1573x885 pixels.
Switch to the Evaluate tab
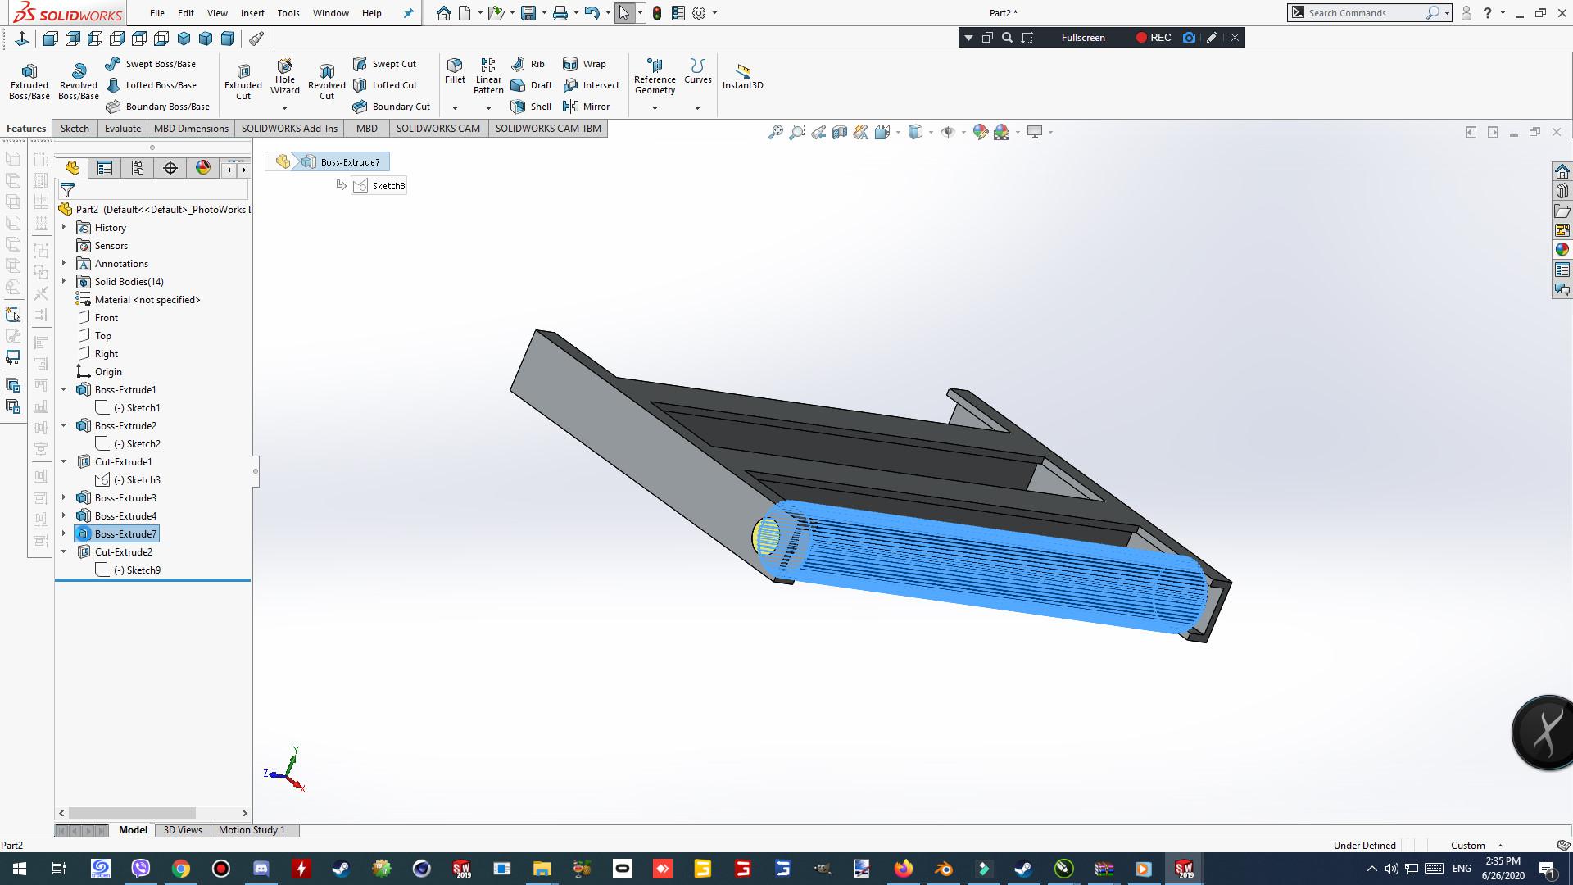[123, 129]
